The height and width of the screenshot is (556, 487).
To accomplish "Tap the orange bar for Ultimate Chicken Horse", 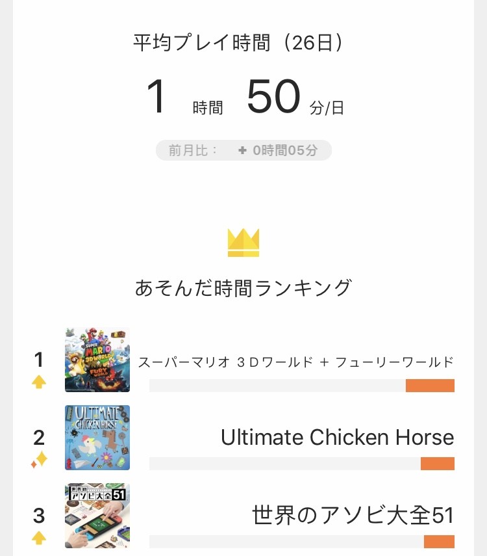I will coord(438,464).
